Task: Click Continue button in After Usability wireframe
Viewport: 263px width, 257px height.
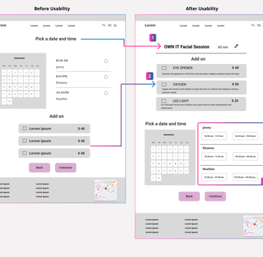Action: click(x=215, y=197)
